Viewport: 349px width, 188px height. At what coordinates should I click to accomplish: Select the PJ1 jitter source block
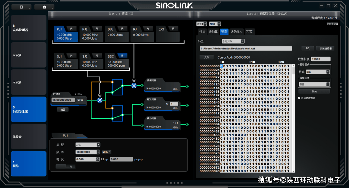click(x=66, y=34)
